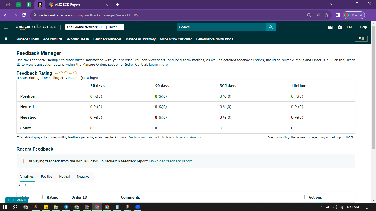Screen dimensions: 376x211
Task: Bookmark this page with star icon
Action: tap(327, 15)
